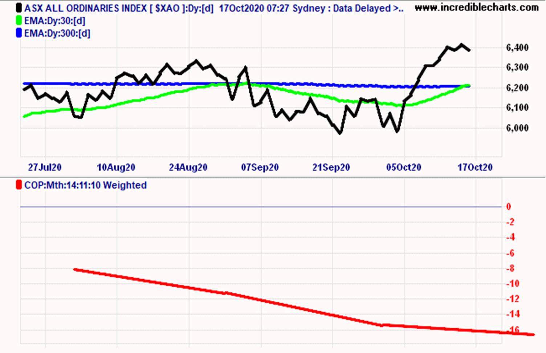Click the blue EMA 300 legend swatch
Image resolution: width=546 pixels, height=353 pixels.
pos(19,33)
